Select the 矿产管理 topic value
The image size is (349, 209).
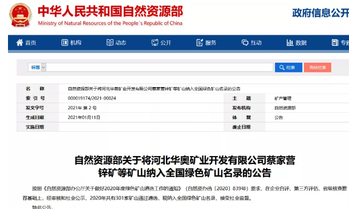click(283, 99)
